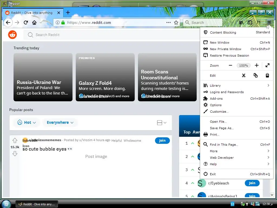Viewport: 277px width, 208px height.
Task: Open 'so cute bubble eyes' post title
Action: click(x=47, y=149)
